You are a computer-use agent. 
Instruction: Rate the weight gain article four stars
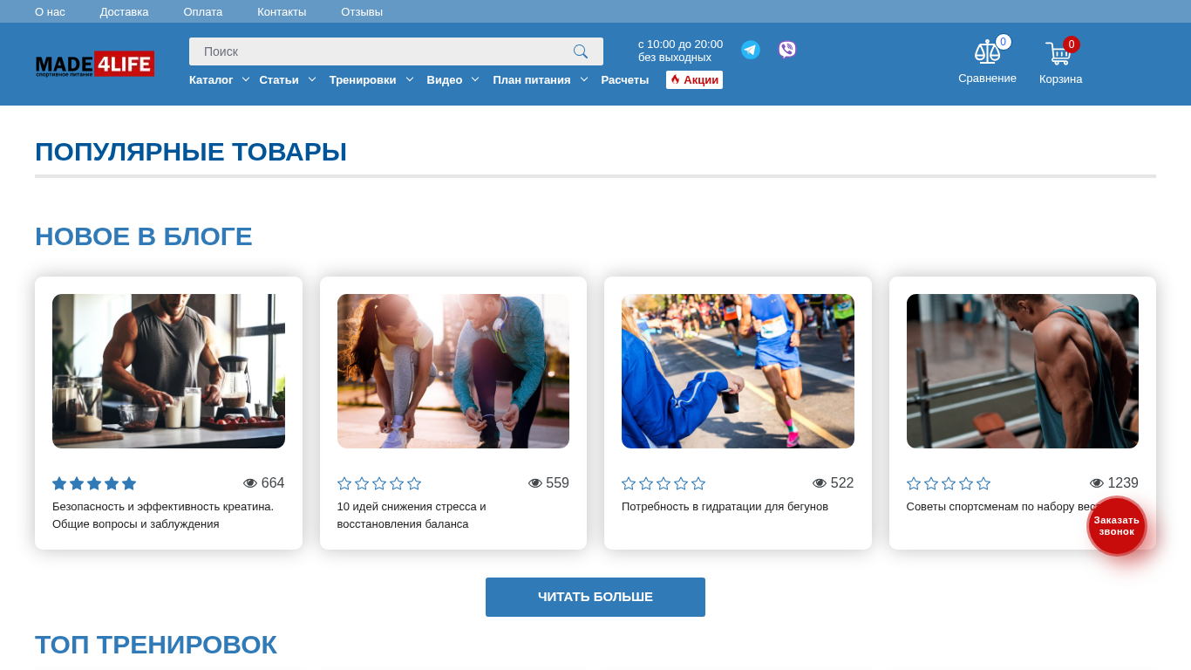(x=966, y=483)
